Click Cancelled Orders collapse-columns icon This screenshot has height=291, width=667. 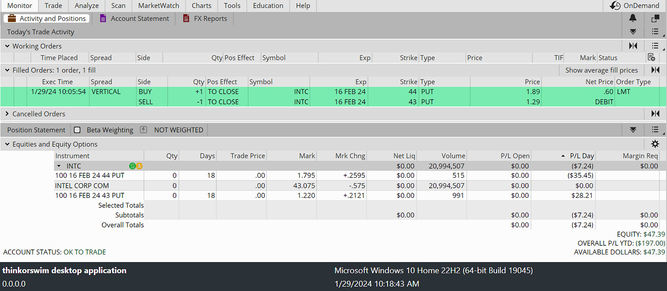pyautogui.click(x=655, y=114)
